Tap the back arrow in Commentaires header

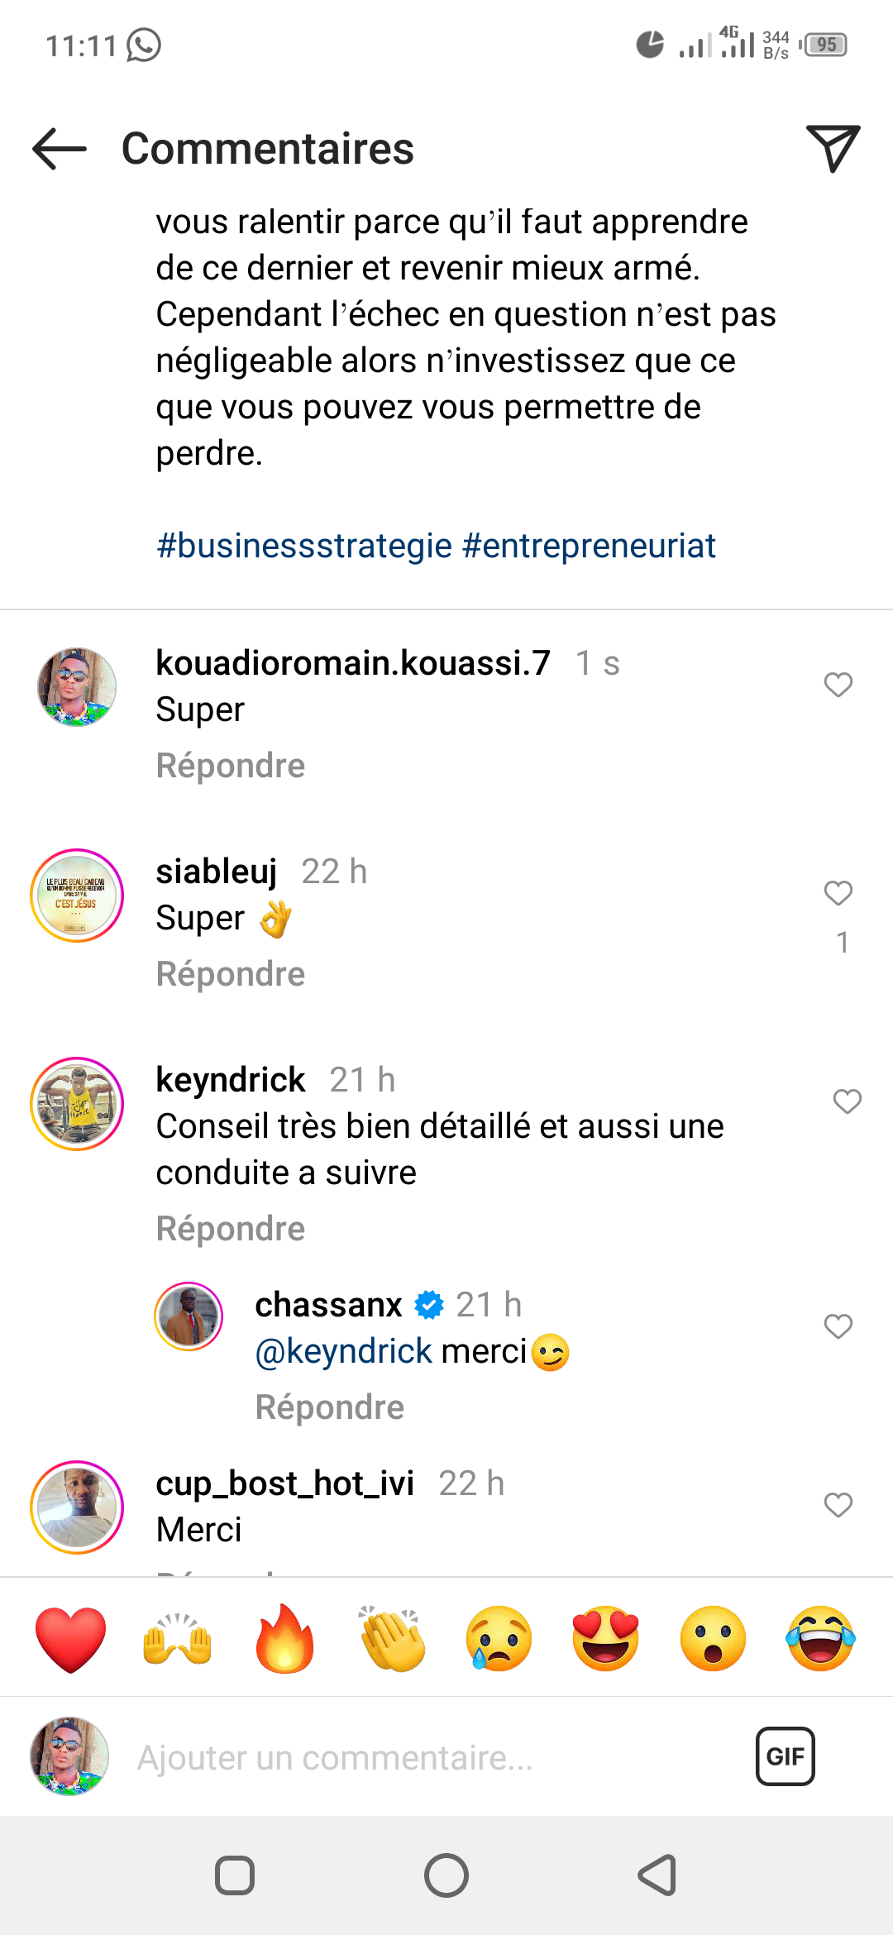click(x=60, y=149)
